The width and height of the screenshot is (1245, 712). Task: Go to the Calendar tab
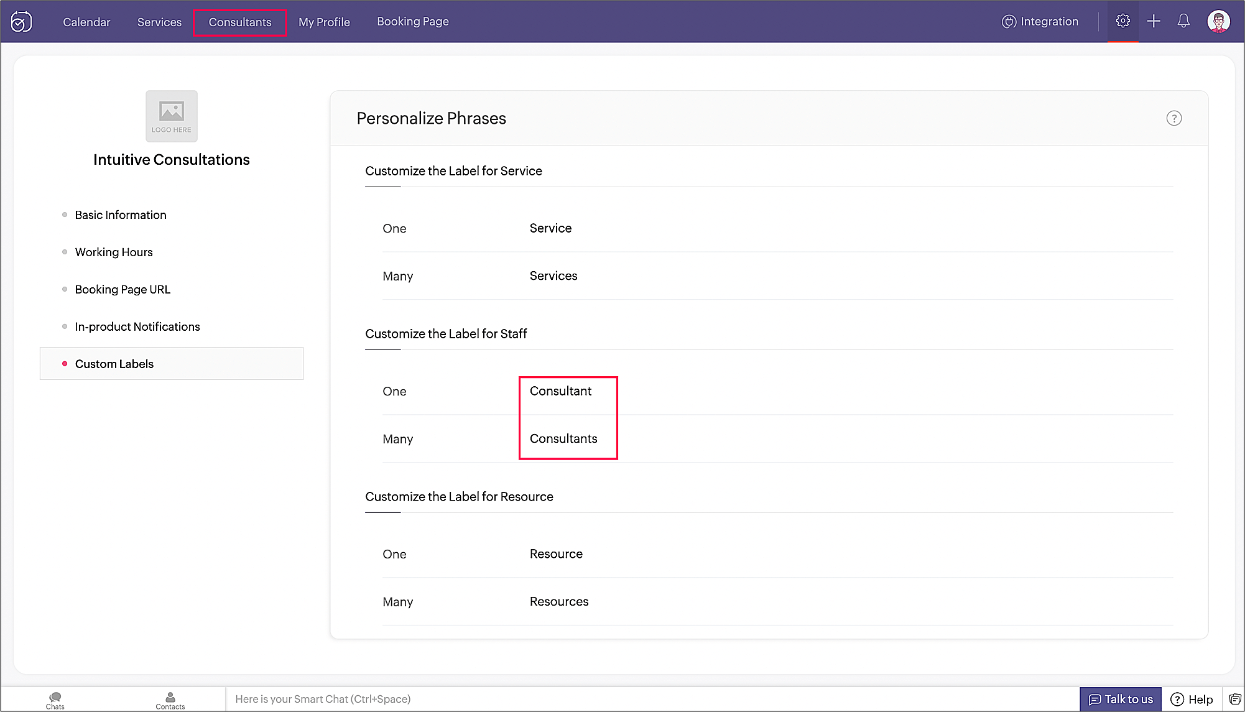[86, 22]
